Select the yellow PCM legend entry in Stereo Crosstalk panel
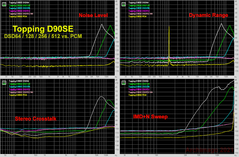Viewport: 239px width, 157px height. [x=18, y=95]
